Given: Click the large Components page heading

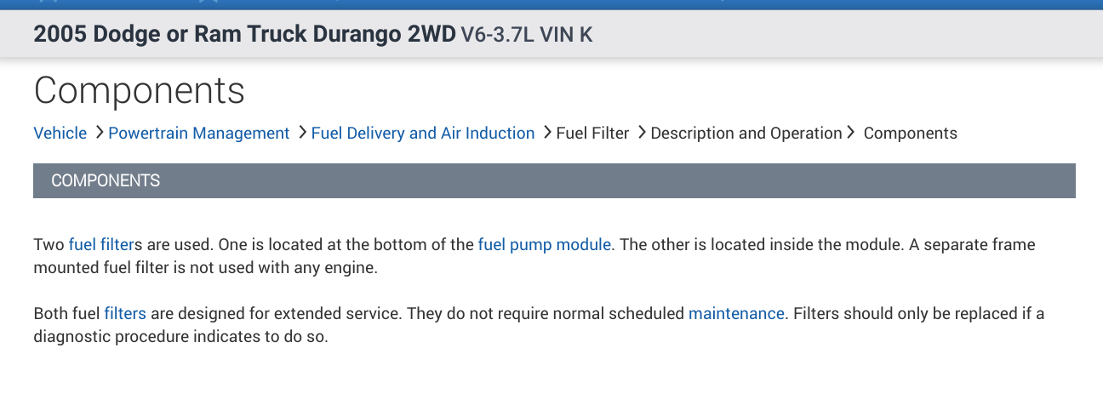Looking at the screenshot, I should tap(140, 90).
